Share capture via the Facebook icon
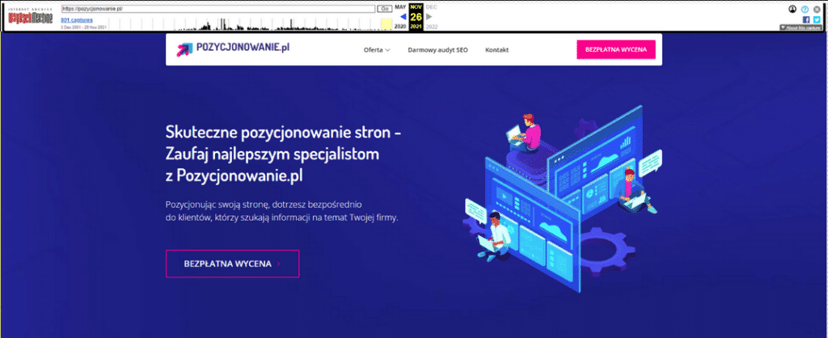The height and width of the screenshot is (338, 828). pyautogui.click(x=806, y=19)
